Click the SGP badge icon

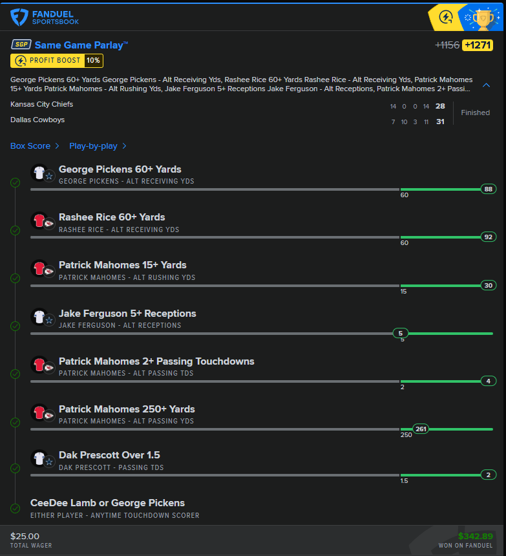point(21,45)
